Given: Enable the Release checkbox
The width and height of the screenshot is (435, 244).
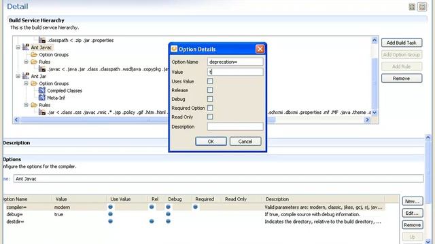Looking at the screenshot, I should click(210, 90).
